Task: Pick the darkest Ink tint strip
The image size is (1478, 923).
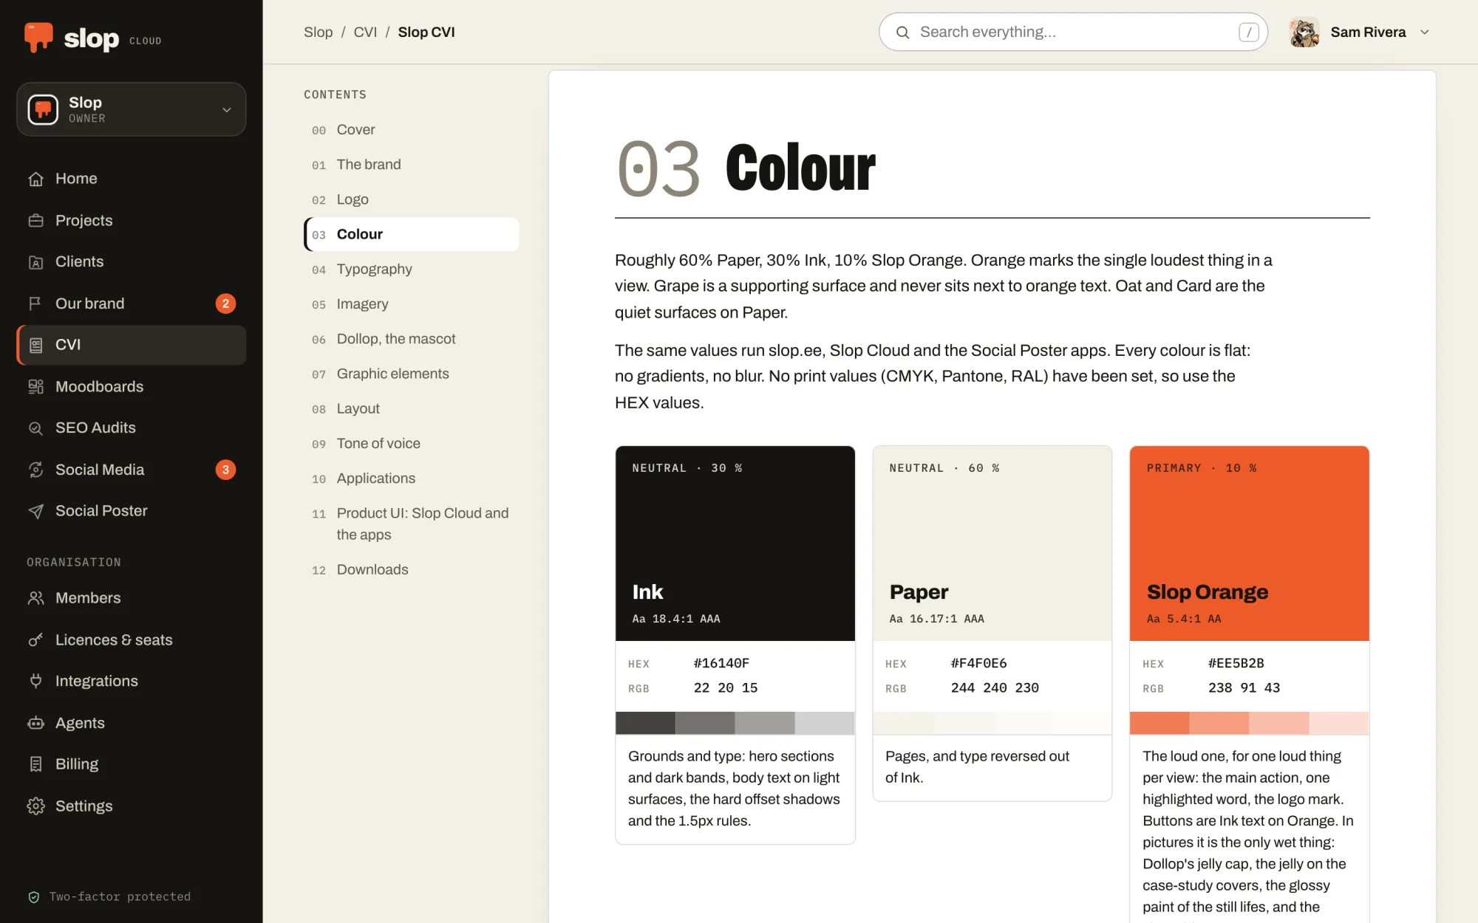Action: (645, 723)
